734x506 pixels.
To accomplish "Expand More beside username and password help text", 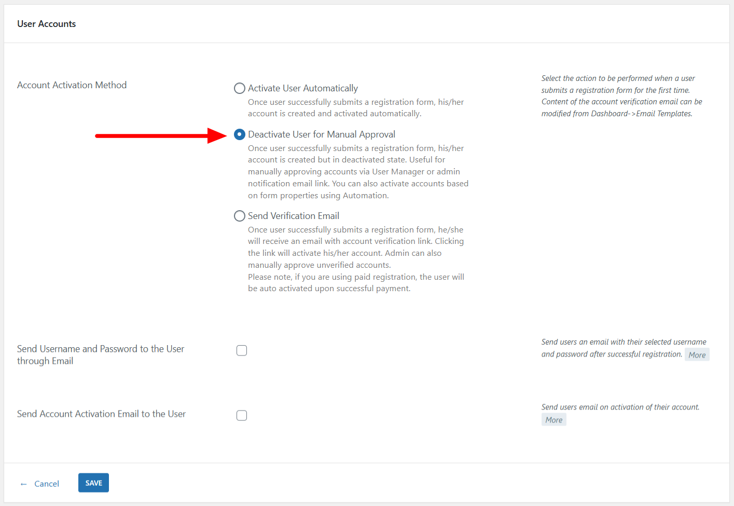I will pyautogui.click(x=697, y=355).
